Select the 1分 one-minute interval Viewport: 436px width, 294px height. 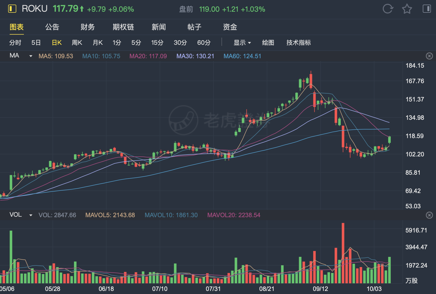coord(117,43)
